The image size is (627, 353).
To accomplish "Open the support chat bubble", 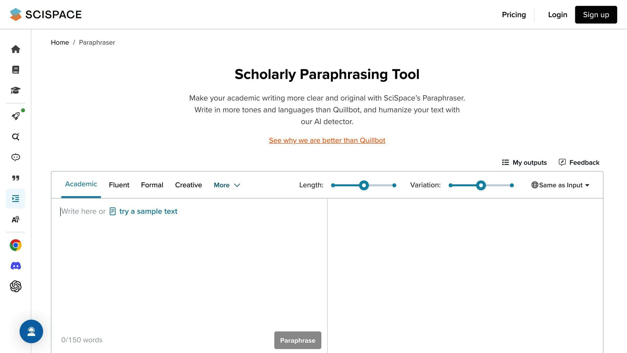I will 31,331.
